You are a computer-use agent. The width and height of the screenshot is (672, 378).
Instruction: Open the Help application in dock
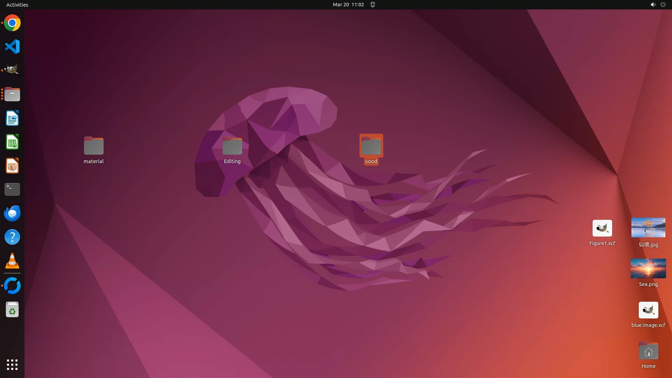click(12, 237)
